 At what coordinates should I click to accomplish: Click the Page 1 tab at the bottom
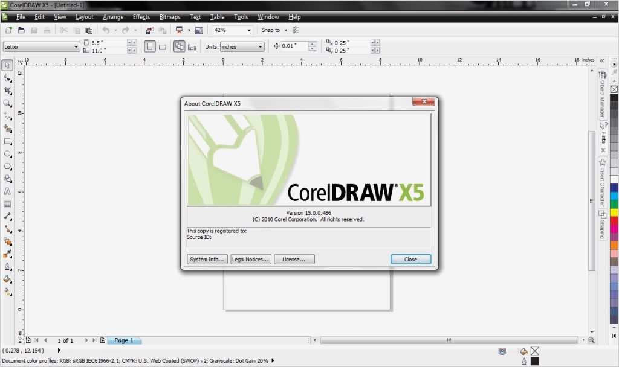coord(124,340)
